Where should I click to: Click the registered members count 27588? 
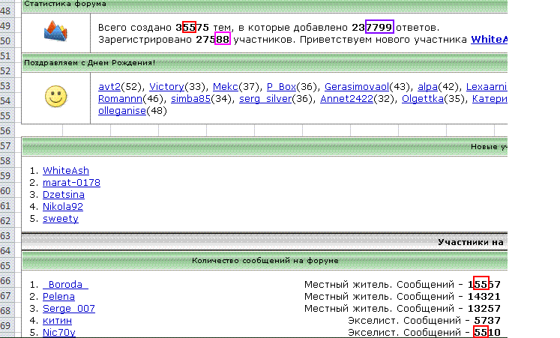[x=212, y=39]
